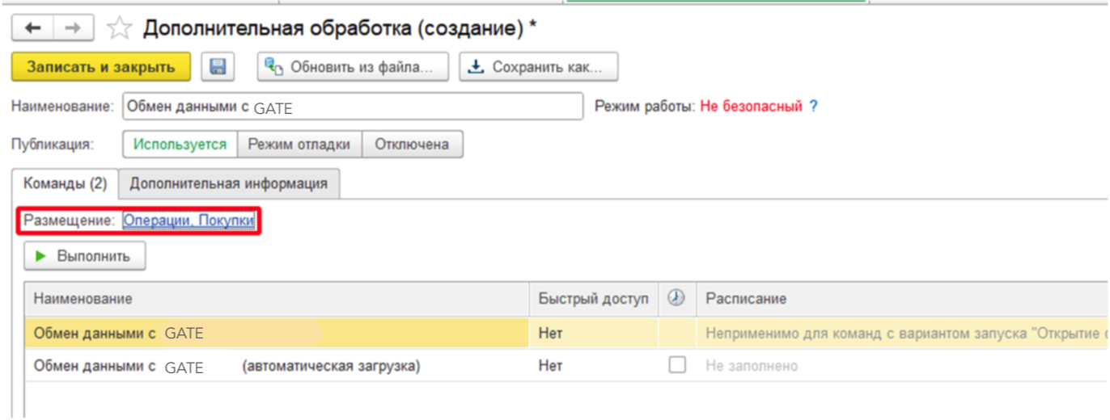Click "Обновить из файла..." button
The width and height of the screenshot is (1110, 420).
pyautogui.click(x=354, y=67)
